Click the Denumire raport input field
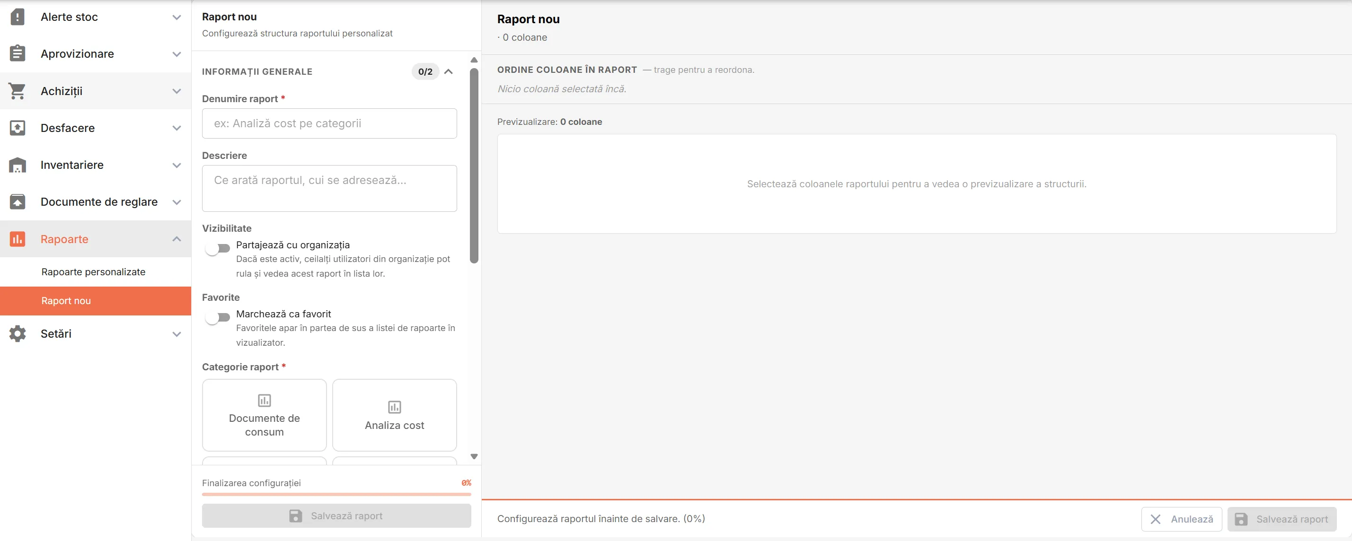 [x=330, y=123]
